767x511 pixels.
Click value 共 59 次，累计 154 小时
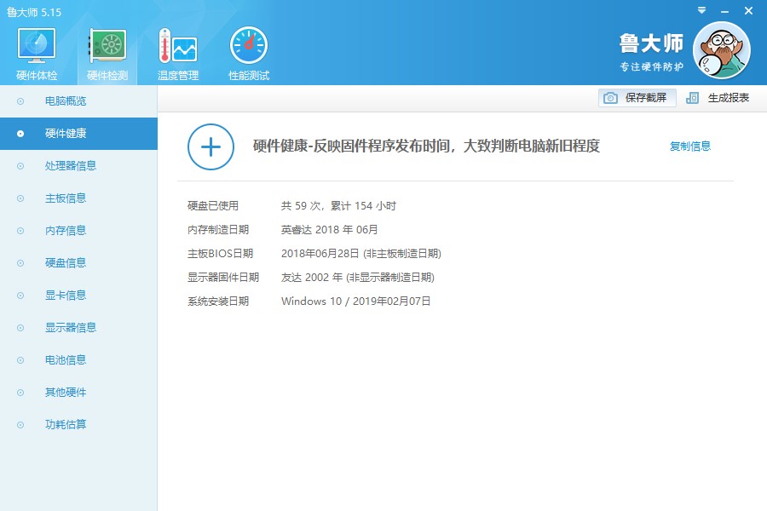(338, 206)
